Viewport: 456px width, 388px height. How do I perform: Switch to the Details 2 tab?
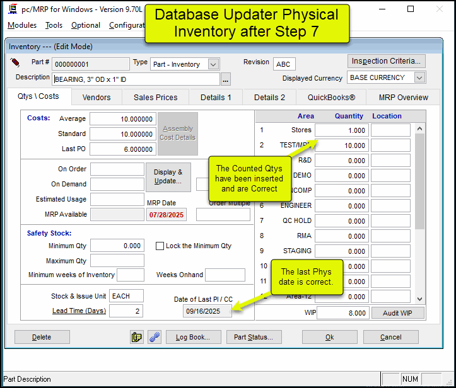[x=269, y=97]
